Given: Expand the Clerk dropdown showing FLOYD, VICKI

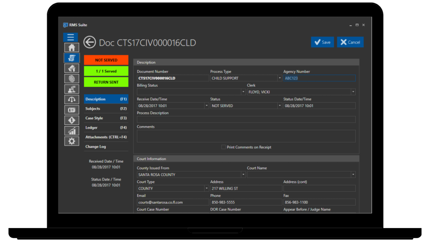Looking at the screenshot, I should pyautogui.click(x=353, y=92).
